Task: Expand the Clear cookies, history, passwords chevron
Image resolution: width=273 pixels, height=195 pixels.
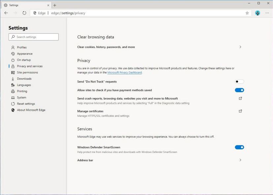Action: coord(240,47)
